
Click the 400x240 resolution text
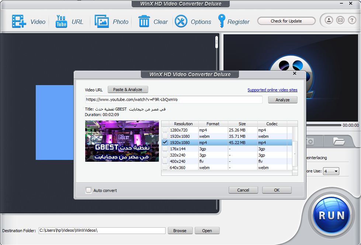[x=177, y=161]
